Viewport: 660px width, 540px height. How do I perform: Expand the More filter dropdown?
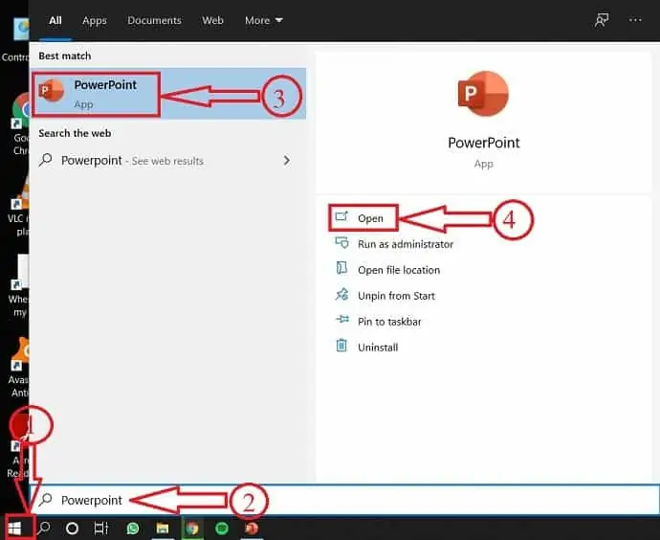tap(264, 20)
